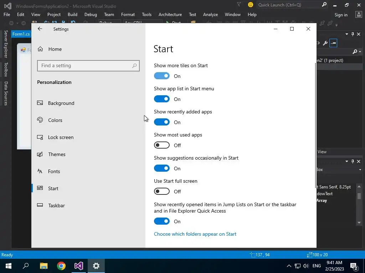Open the Analyze menu

coord(210,14)
